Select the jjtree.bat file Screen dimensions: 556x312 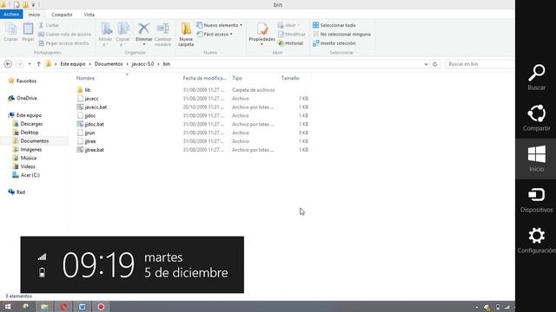point(95,150)
